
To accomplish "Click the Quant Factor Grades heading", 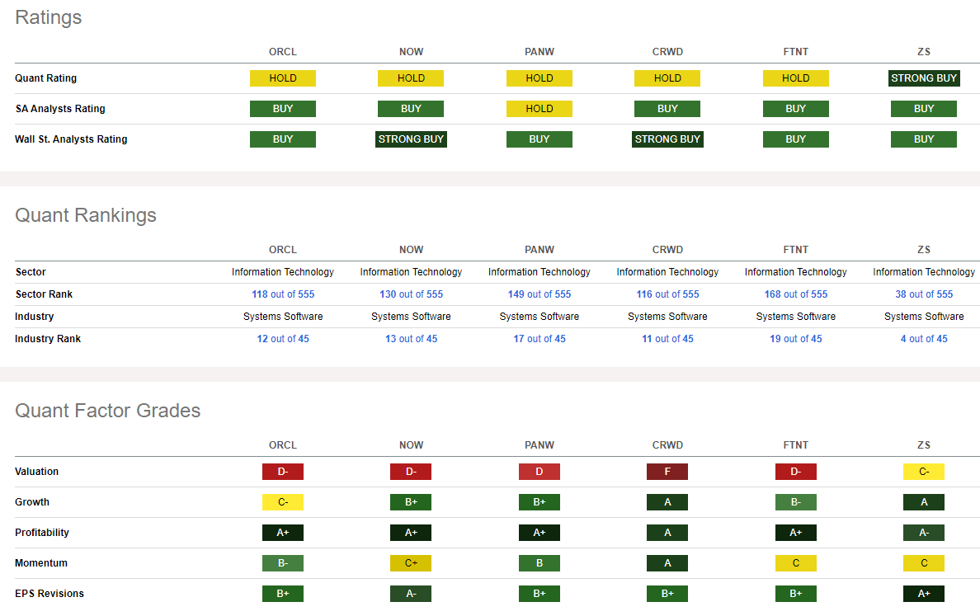I will [x=107, y=411].
